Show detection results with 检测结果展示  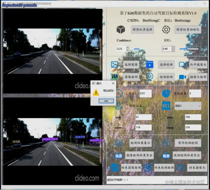(x=141, y=143)
